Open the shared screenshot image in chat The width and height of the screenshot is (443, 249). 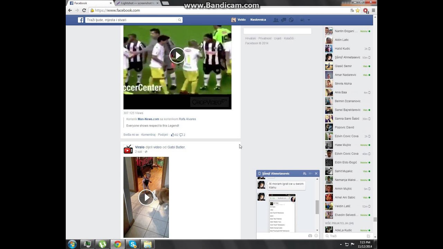point(282,213)
